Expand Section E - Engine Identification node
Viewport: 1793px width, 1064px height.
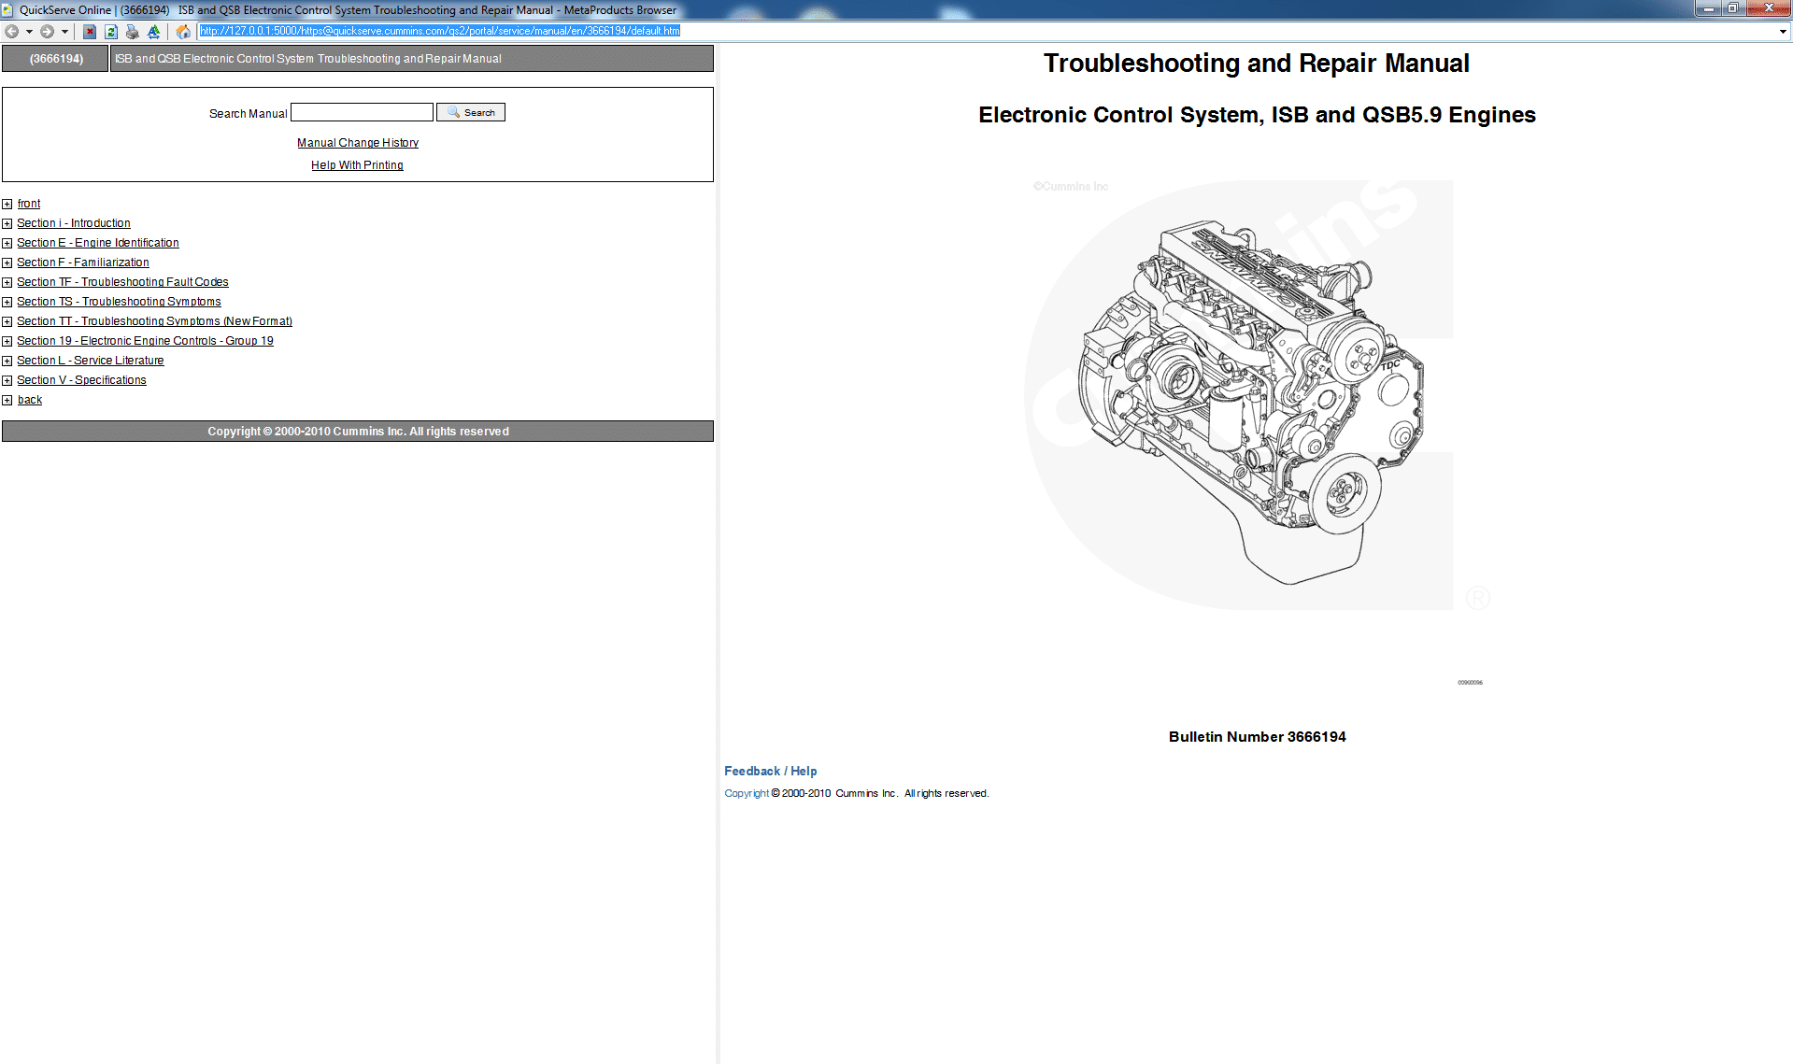pyautogui.click(x=7, y=243)
